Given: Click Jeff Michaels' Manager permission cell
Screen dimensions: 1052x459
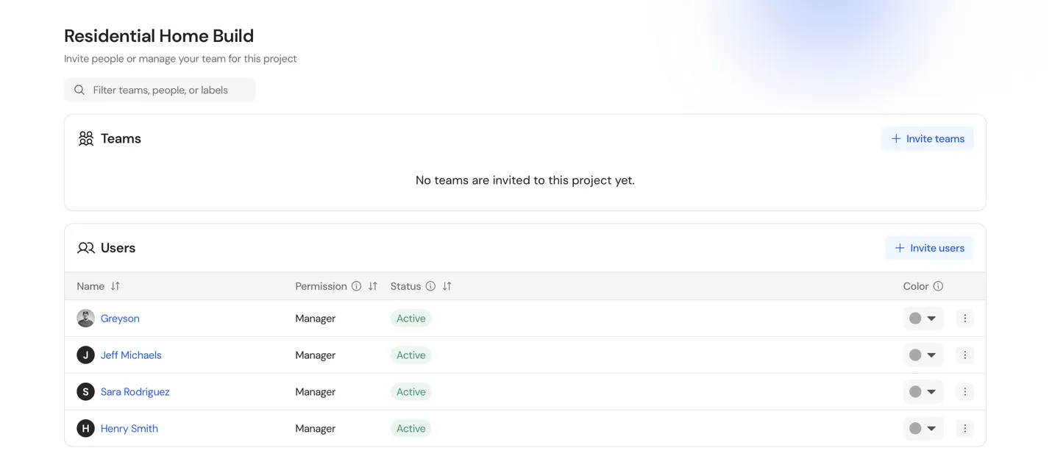Looking at the screenshot, I should pyautogui.click(x=316, y=355).
